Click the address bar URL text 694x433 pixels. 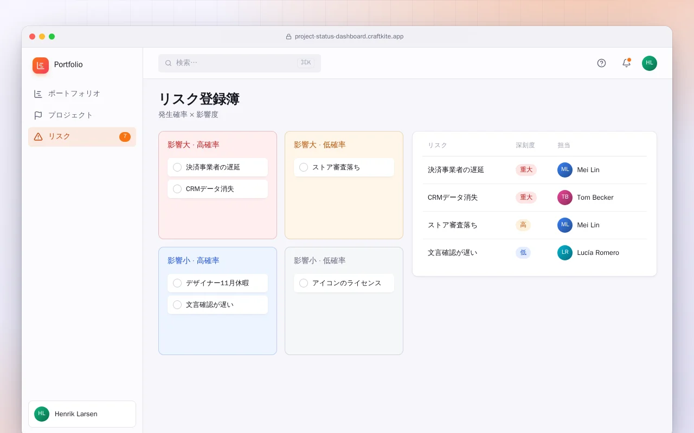pyautogui.click(x=349, y=37)
